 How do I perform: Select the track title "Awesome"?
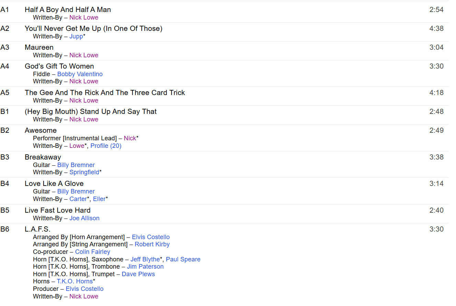[x=40, y=130]
